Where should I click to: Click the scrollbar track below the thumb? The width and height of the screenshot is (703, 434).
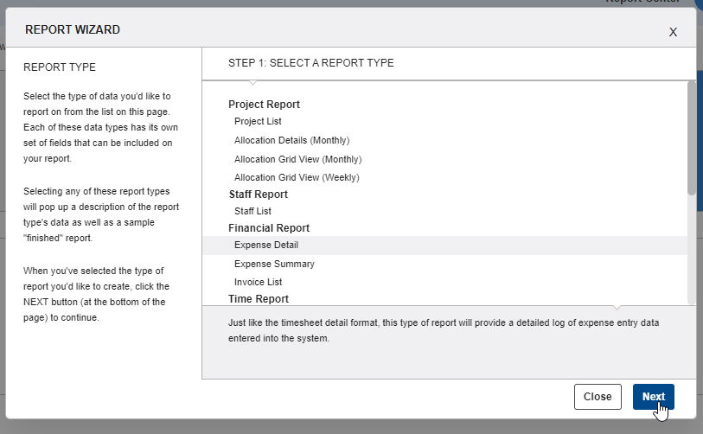coord(692,249)
